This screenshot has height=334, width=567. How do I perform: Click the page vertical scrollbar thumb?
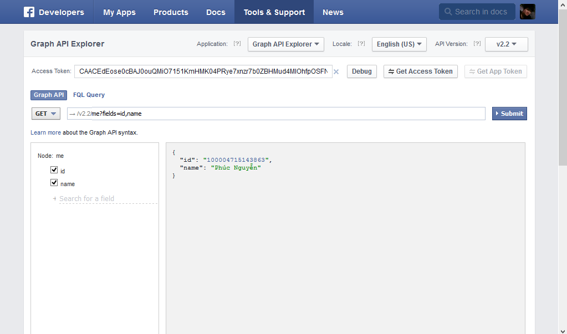pyautogui.click(x=563, y=88)
